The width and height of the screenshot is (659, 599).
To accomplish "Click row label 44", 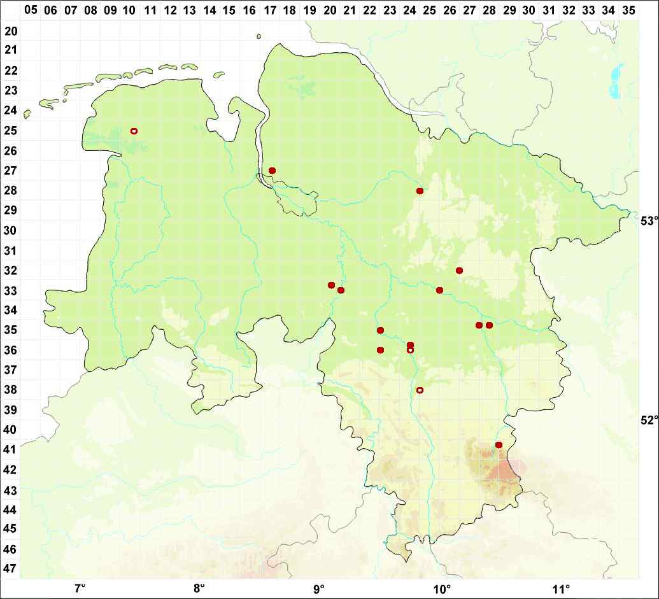I will click(11, 510).
